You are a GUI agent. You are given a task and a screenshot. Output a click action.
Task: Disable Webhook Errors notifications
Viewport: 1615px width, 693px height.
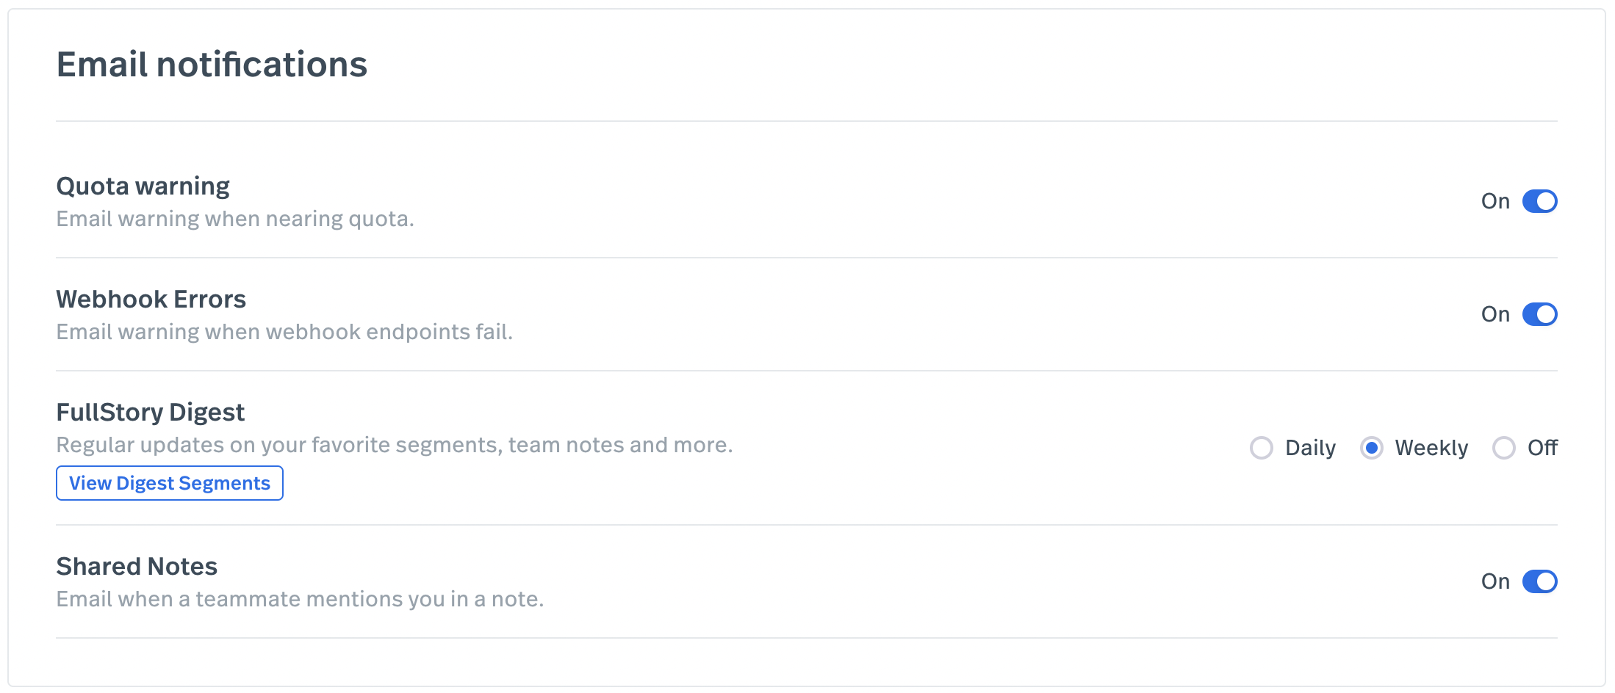click(1541, 313)
